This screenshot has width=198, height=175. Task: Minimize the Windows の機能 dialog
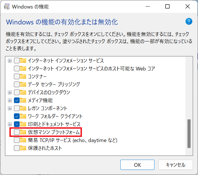click(x=148, y=7)
